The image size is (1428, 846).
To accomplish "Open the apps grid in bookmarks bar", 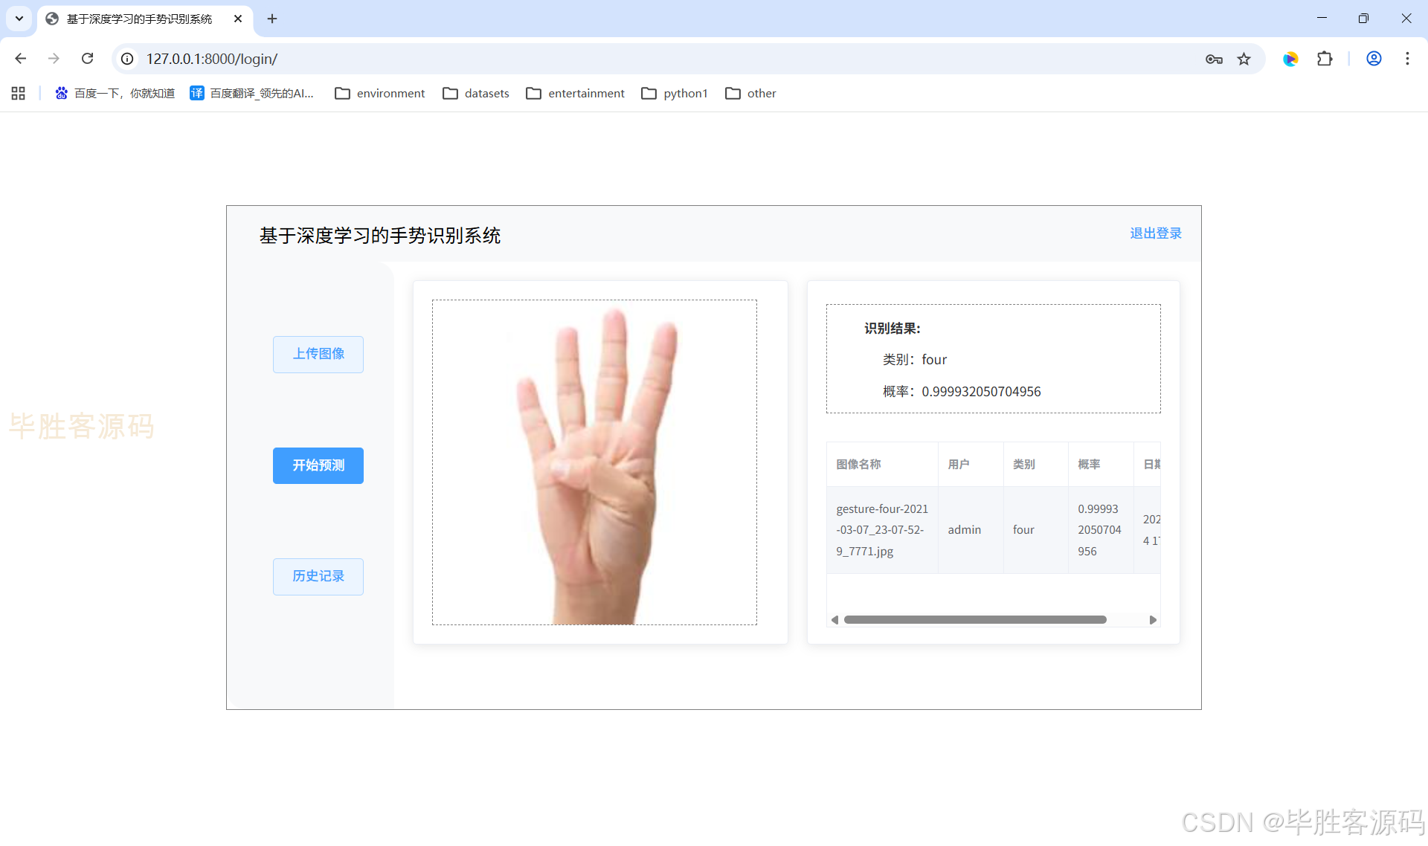I will [19, 93].
